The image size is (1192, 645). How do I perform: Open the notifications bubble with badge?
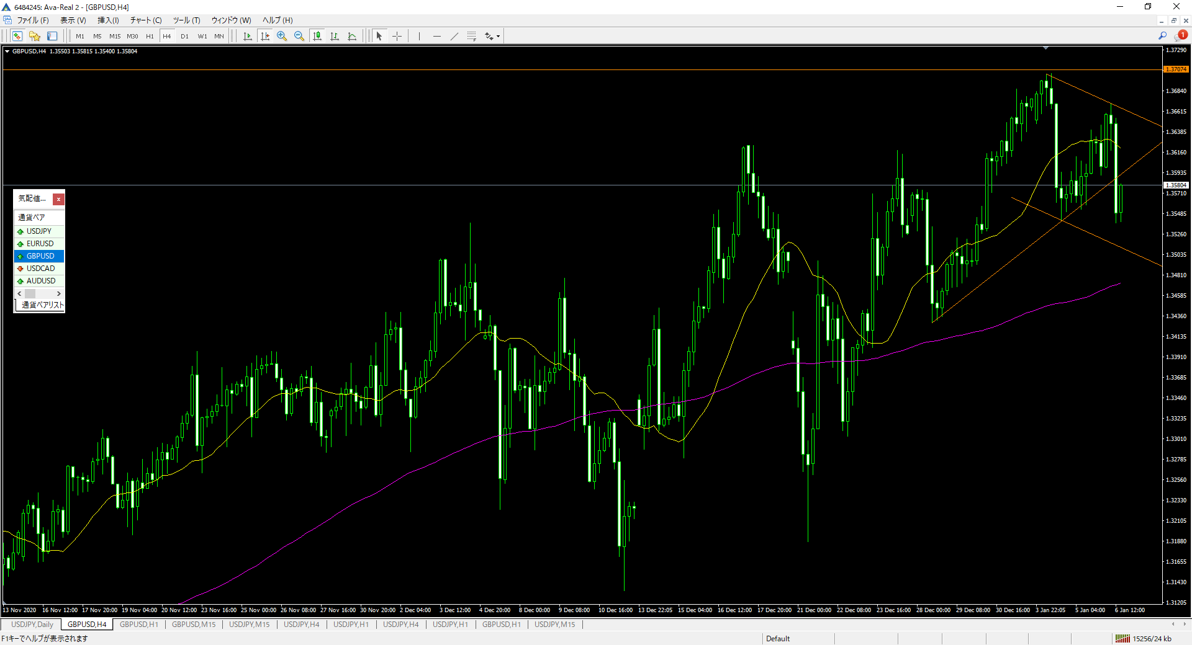1180,35
